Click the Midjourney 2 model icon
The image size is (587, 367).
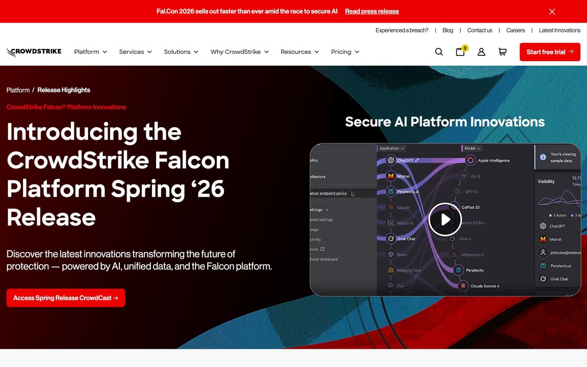pos(453,254)
